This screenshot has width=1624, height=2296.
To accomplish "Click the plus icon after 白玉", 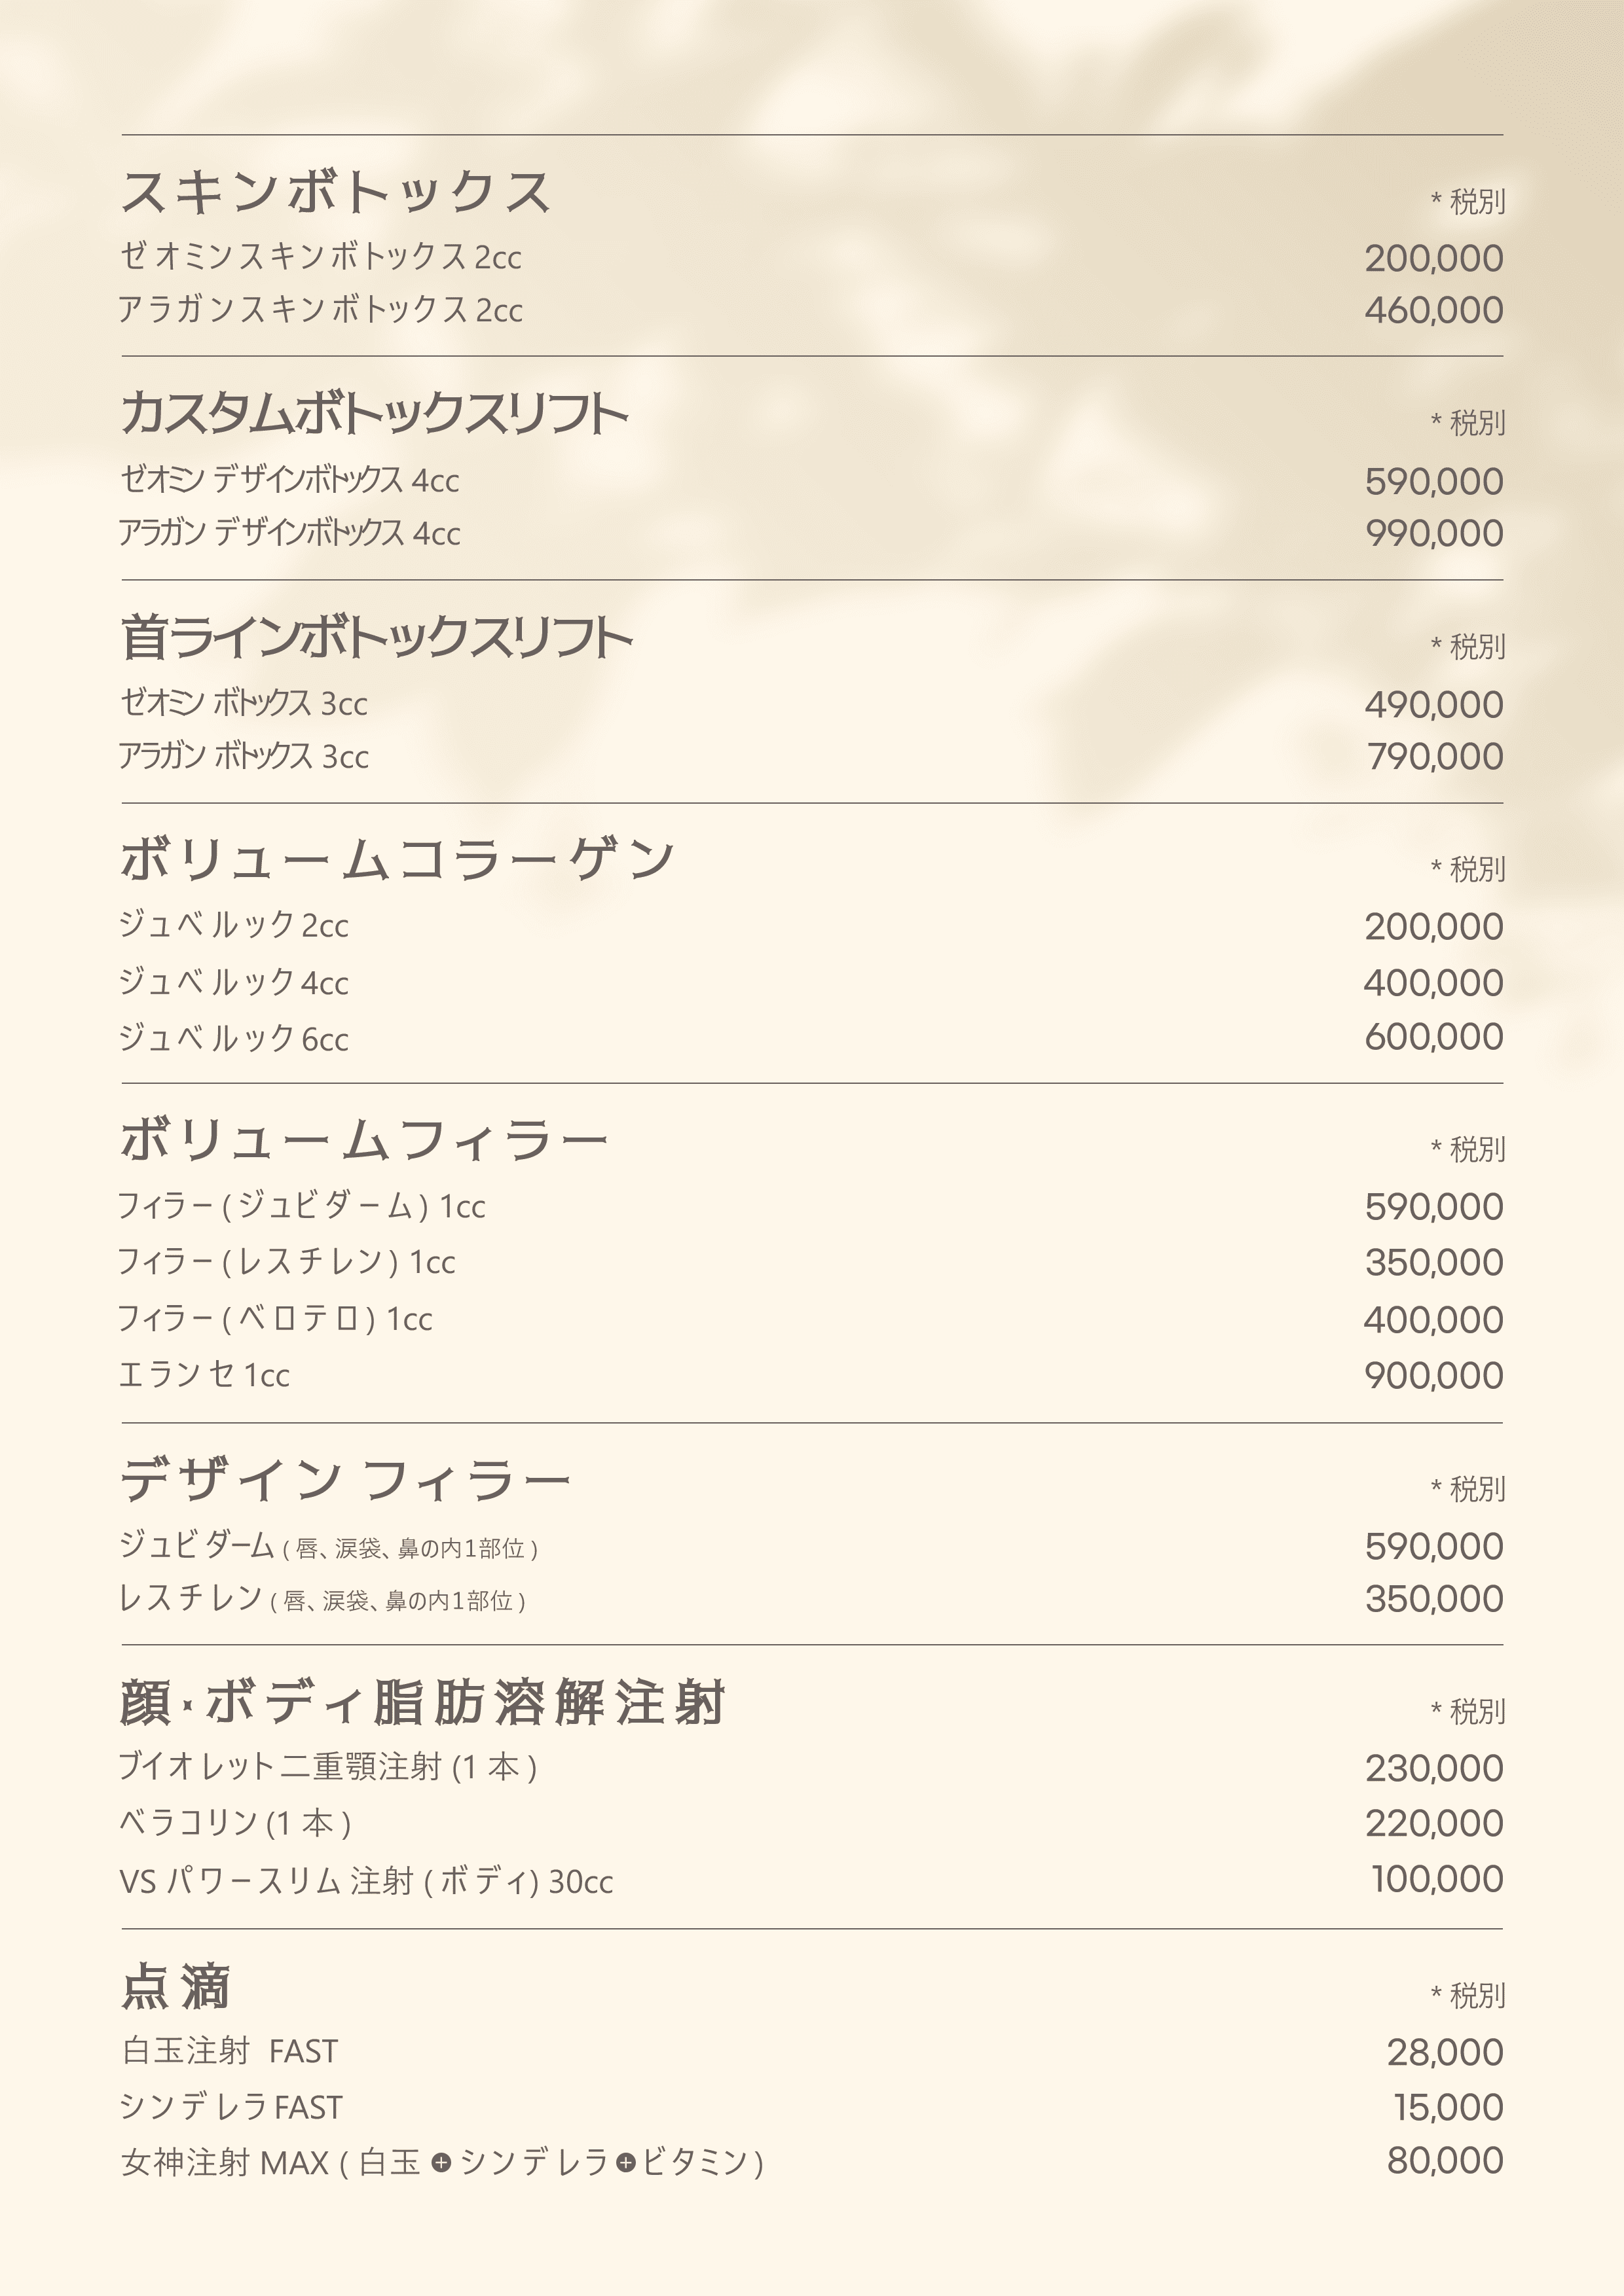I will pos(440,2162).
